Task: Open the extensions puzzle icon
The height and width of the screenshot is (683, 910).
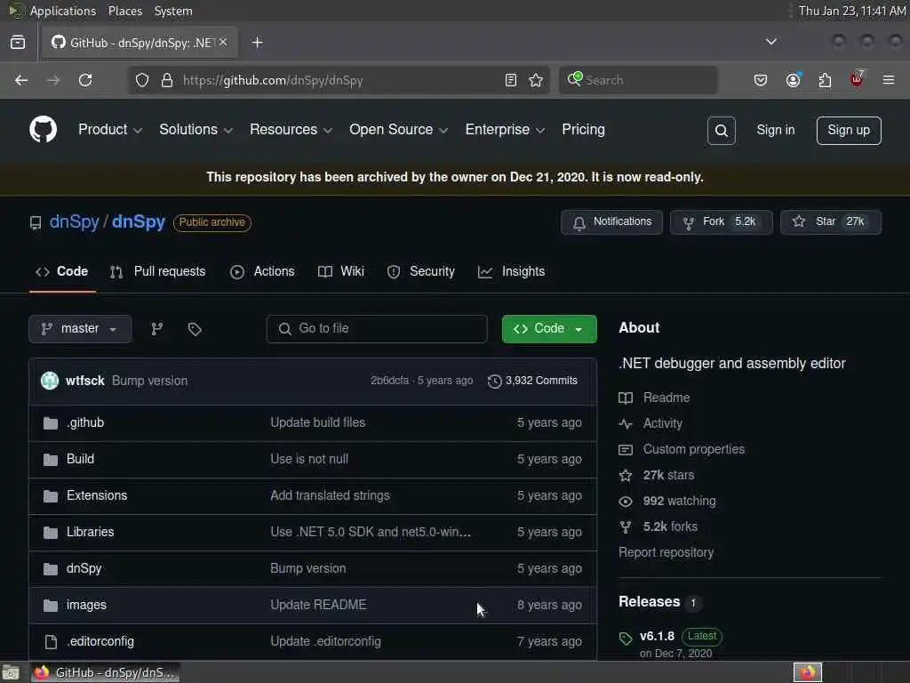Action: (825, 80)
